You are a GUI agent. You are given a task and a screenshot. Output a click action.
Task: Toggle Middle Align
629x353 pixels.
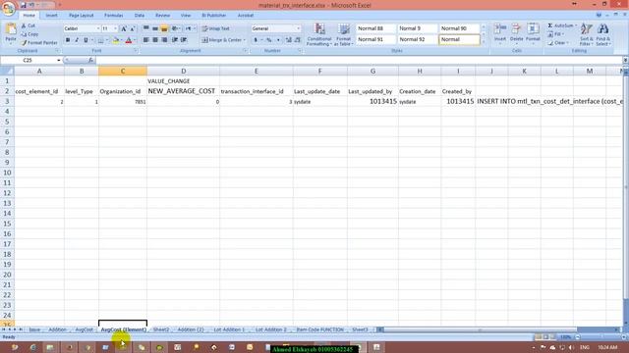[x=155, y=28]
